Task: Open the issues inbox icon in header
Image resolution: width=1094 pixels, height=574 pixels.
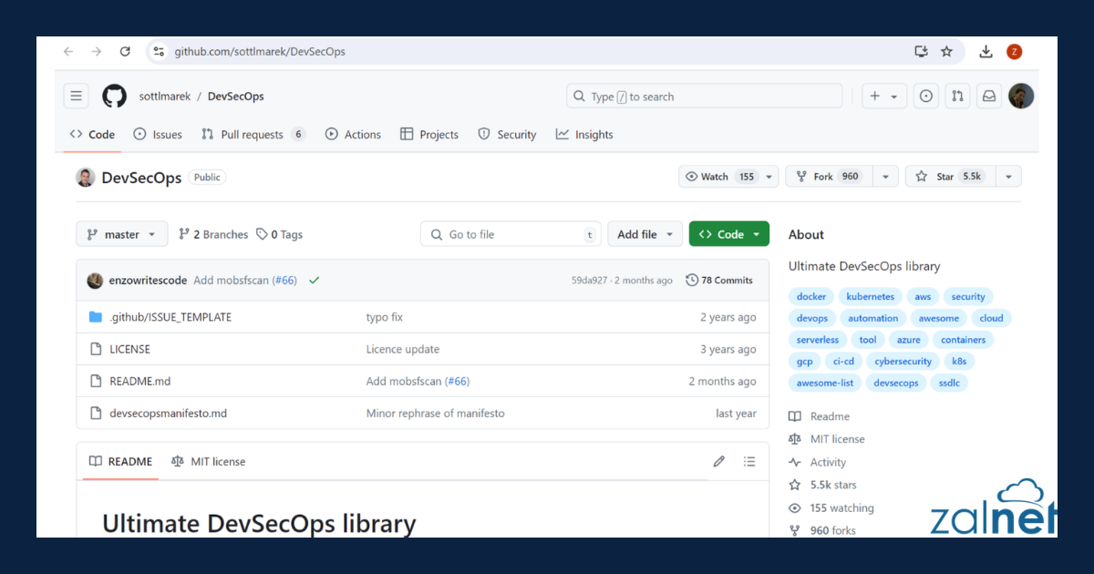Action: coord(926,96)
